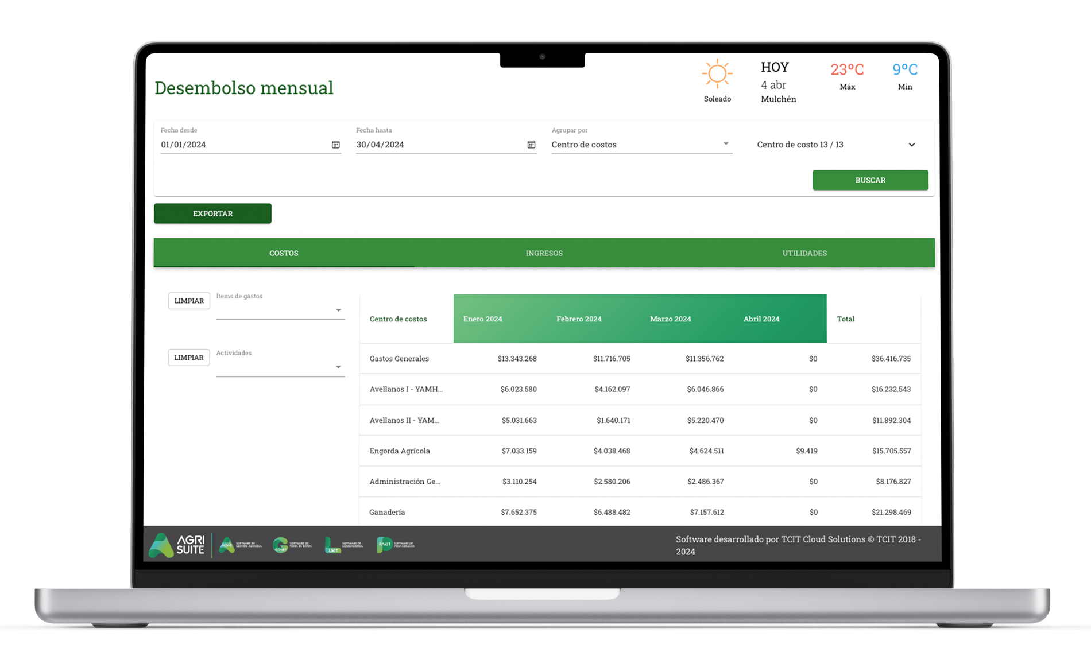The image size is (1091, 656).
Task: Click Administración March value $2.486.367
Action: (705, 482)
